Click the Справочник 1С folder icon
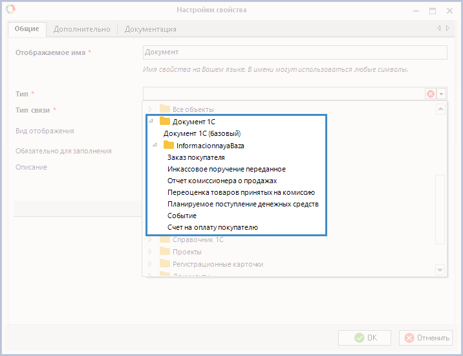 [165, 239]
